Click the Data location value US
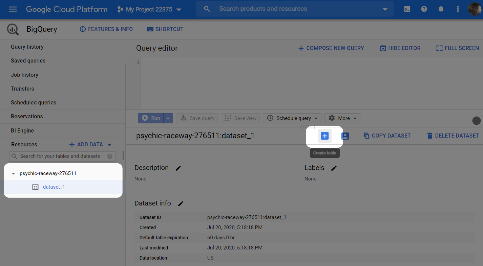Screen dimensions: 483x266 (x=210, y=258)
